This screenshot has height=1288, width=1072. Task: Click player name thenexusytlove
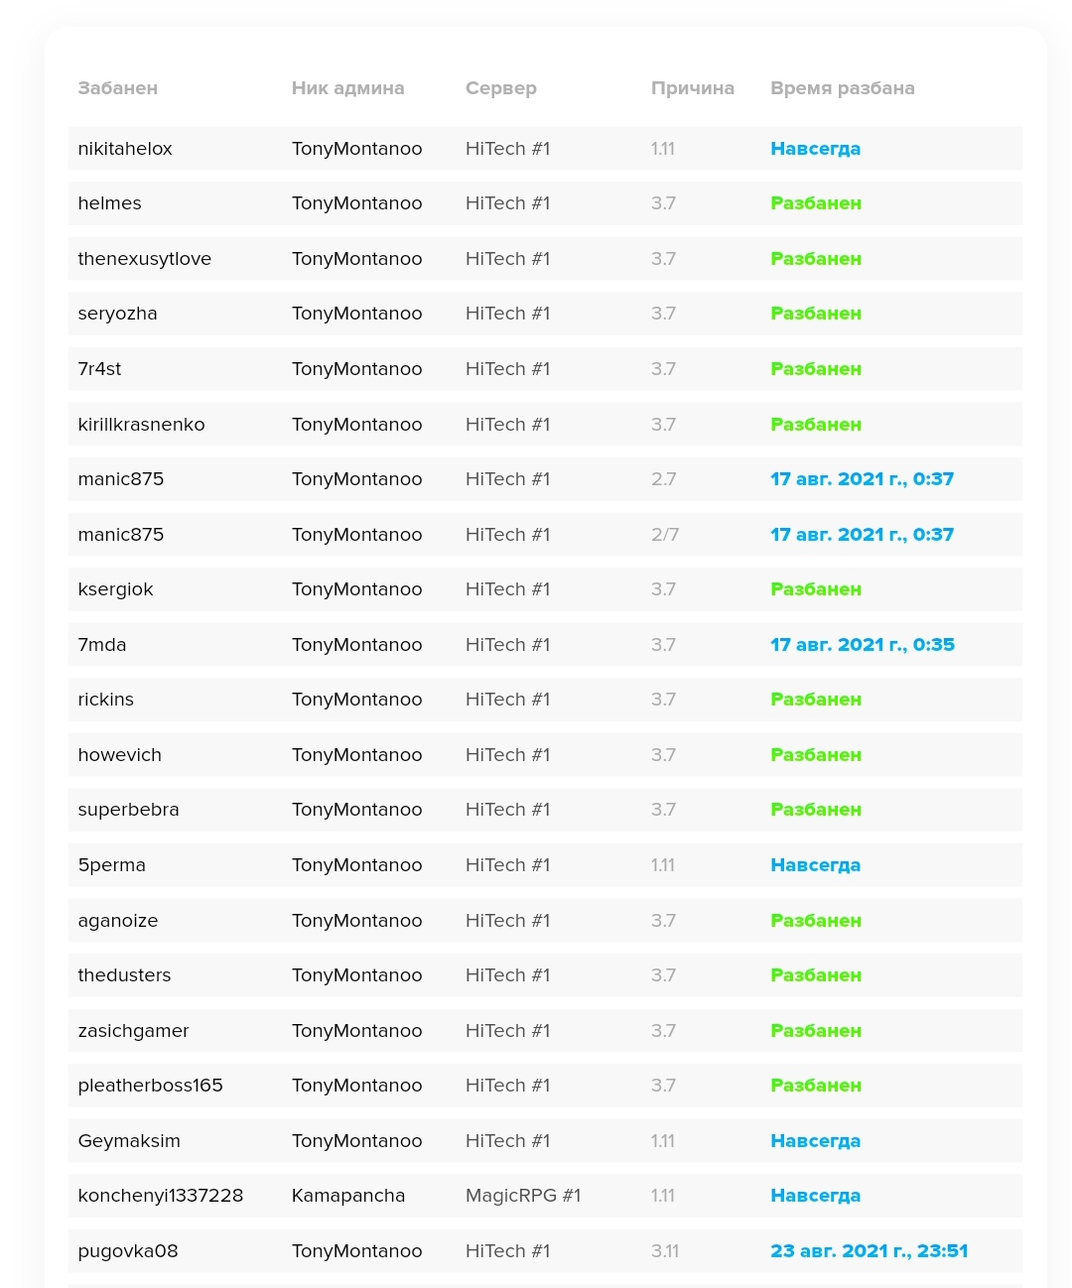(x=144, y=259)
